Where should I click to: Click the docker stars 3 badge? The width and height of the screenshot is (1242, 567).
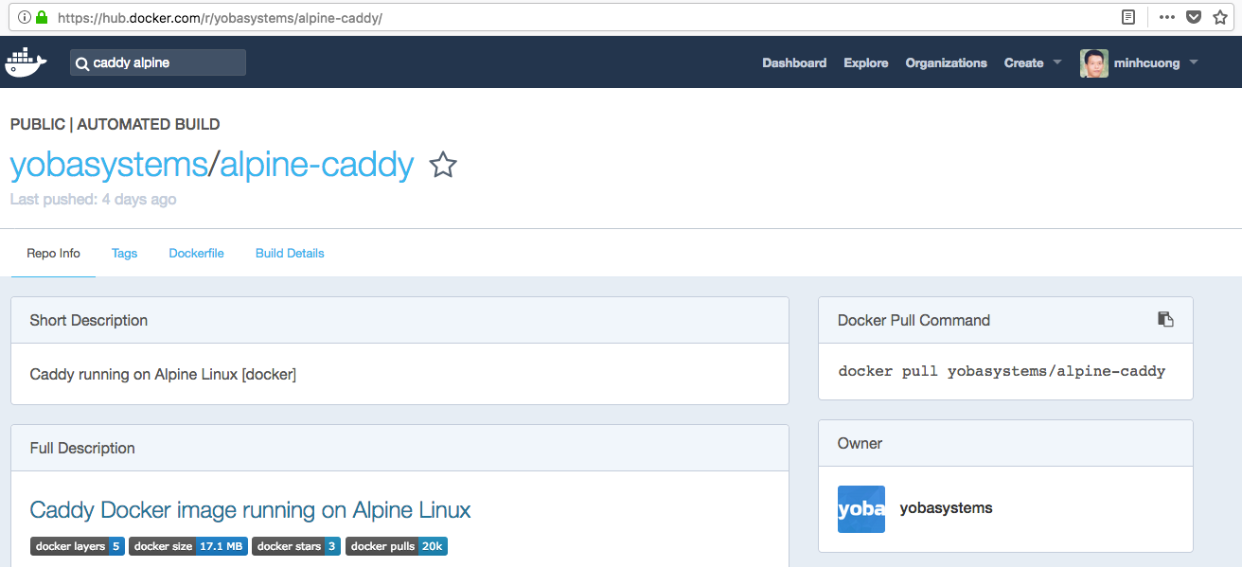[296, 546]
